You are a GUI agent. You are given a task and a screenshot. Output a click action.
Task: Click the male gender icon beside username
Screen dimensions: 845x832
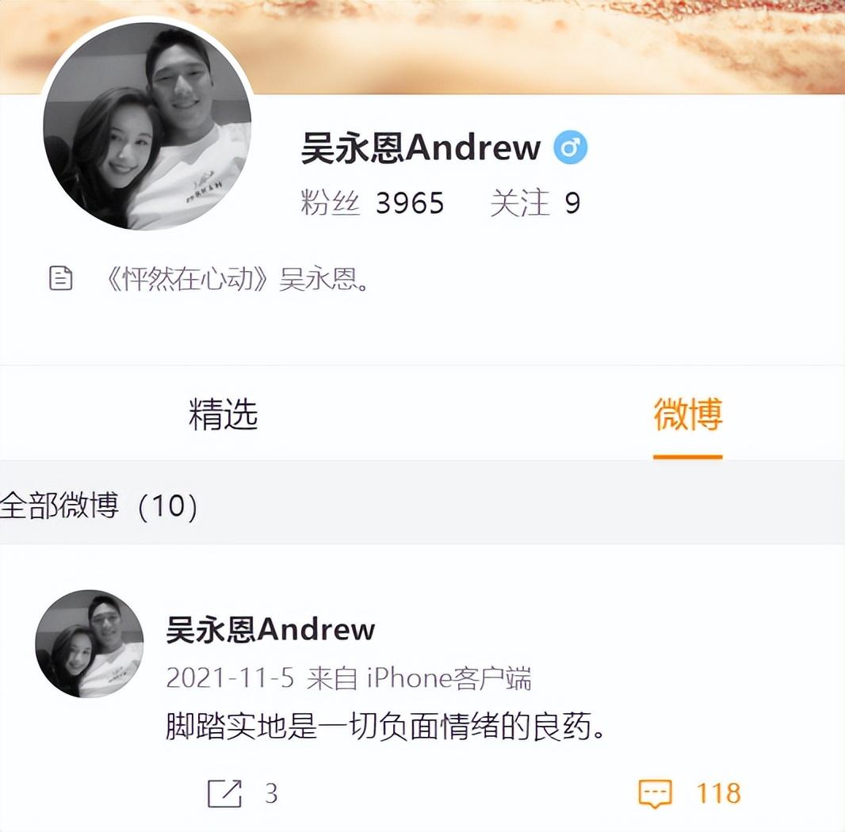[571, 147]
